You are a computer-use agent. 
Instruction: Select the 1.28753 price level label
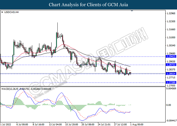tap(171, 65)
